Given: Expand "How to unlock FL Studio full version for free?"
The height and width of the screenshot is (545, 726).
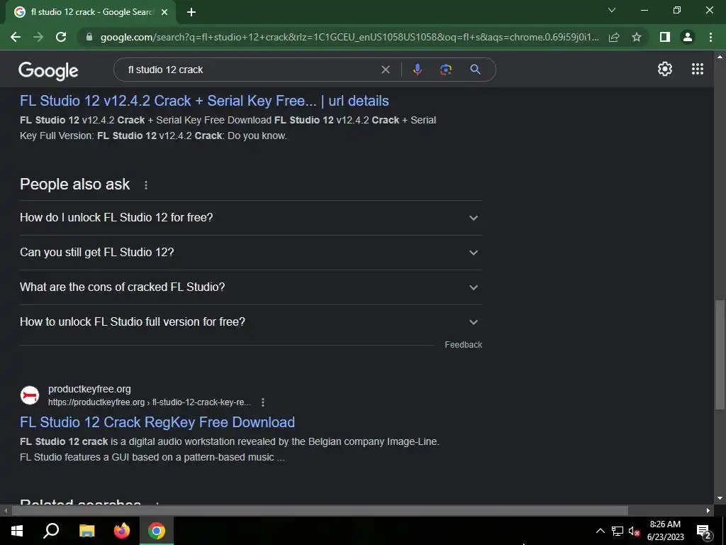Looking at the screenshot, I should pyautogui.click(x=251, y=321).
